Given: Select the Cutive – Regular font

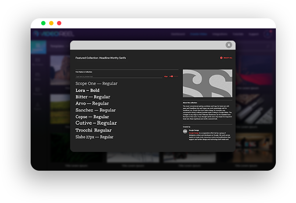Looking at the screenshot, I should coord(96,123).
